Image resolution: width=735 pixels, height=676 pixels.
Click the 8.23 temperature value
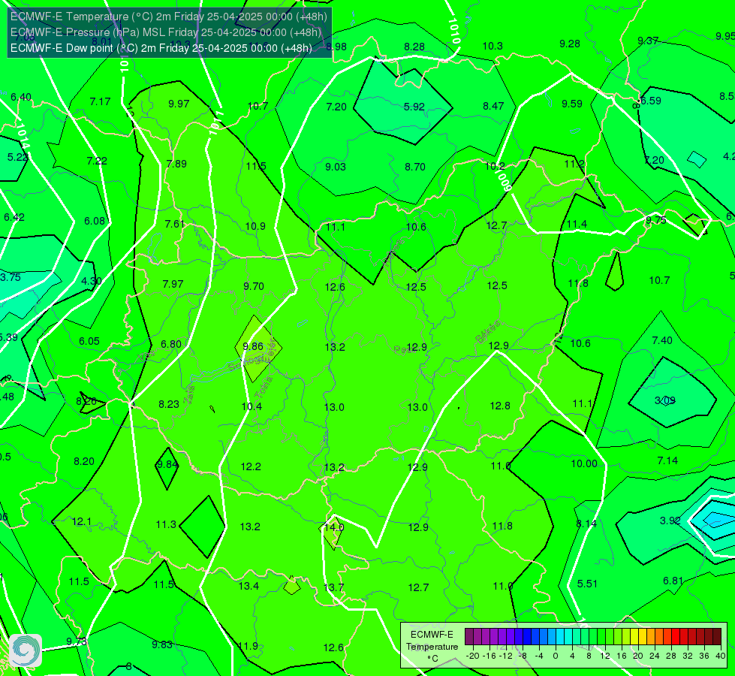pos(169,404)
